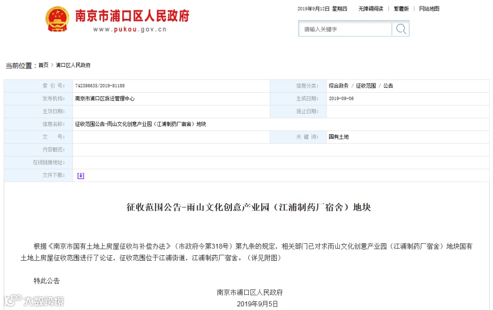
Task: Click the 生成日期 label cell
Action: 299,99
